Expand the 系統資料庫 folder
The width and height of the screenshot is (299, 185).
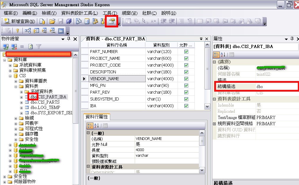click(10, 65)
